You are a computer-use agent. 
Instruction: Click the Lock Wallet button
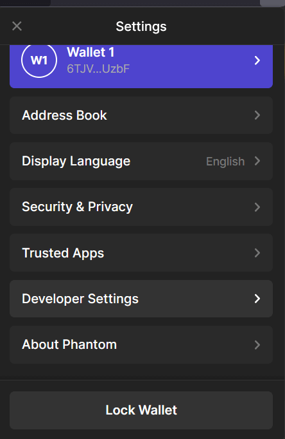(141, 410)
